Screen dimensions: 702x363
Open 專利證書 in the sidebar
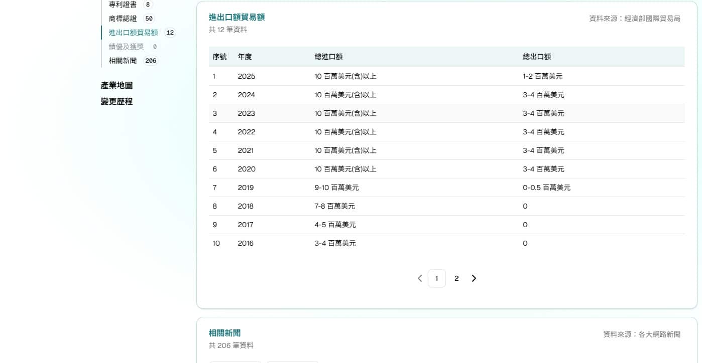tap(123, 5)
